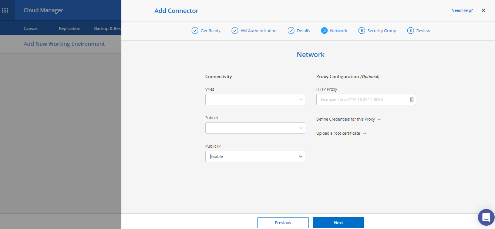This screenshot has height=229, width=495.
Task: Switch to the Replication tab
Action: tap(70, 28)
